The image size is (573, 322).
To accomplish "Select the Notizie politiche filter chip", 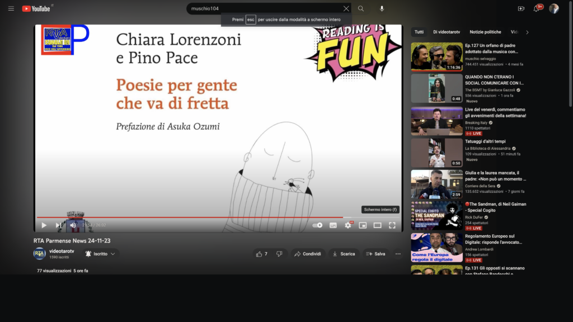I will coord(485,32).
